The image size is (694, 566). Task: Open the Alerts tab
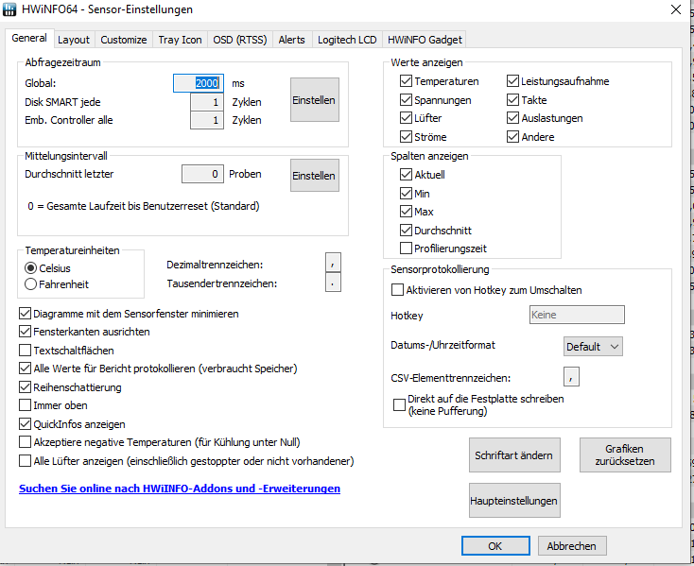[291, 40]
